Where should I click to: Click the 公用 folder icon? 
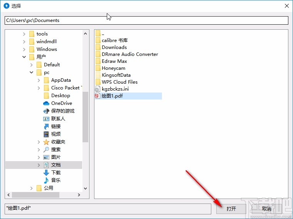[x=39, y=188]
